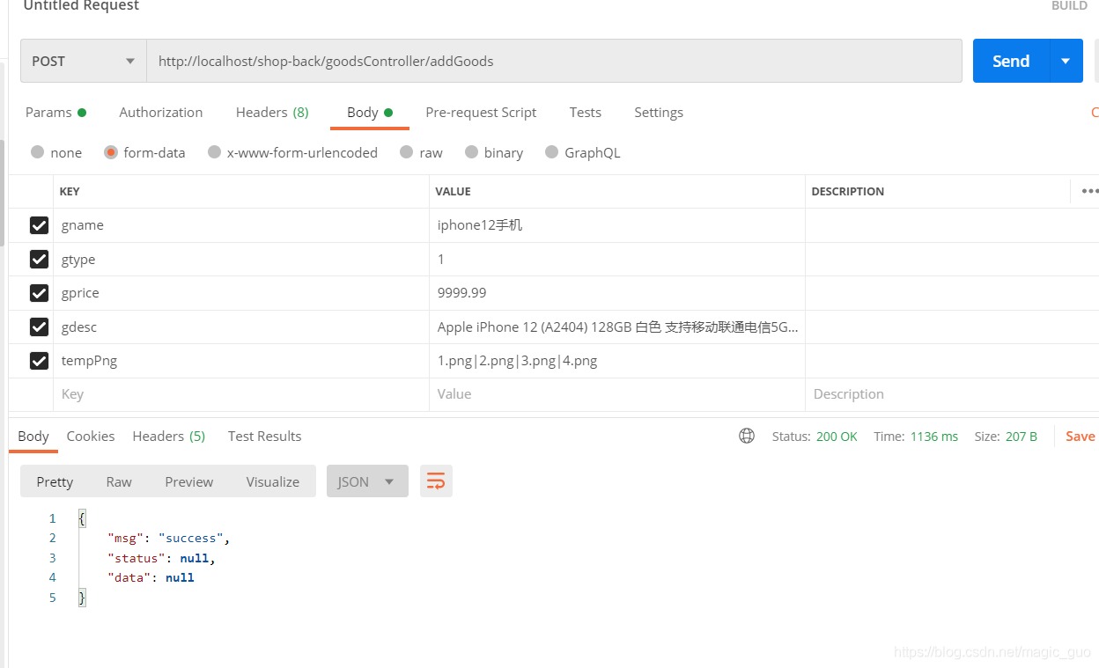Switch to Visualize response view
This screenshot has width=1099, height=668.
[273, 481]
